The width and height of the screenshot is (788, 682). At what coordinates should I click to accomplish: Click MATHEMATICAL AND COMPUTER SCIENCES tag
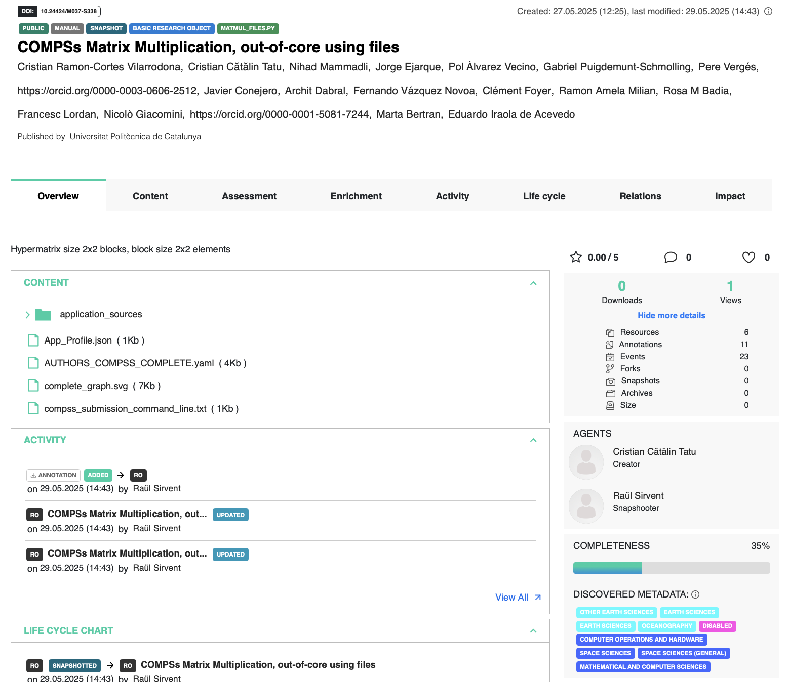click(x=643, y=667)
